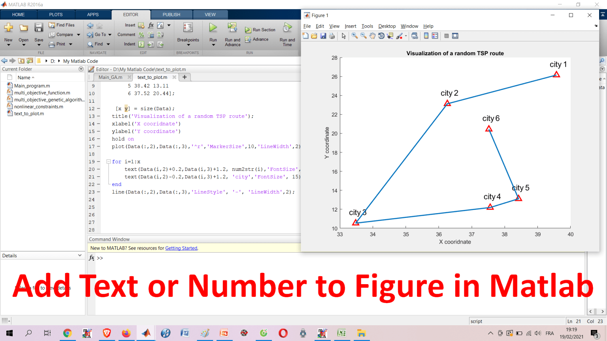The image size is (607, 341).
Task: Click the Open folder icon in toolstrip
Action: pos(24,28)
